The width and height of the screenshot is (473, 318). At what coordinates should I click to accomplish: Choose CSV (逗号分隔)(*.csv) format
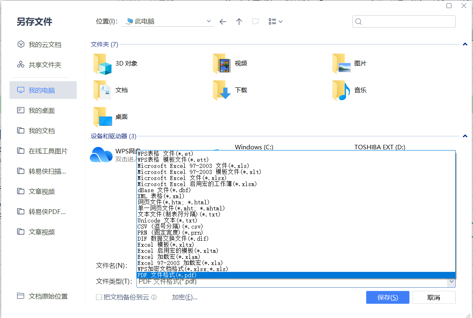tap(296, 227)
